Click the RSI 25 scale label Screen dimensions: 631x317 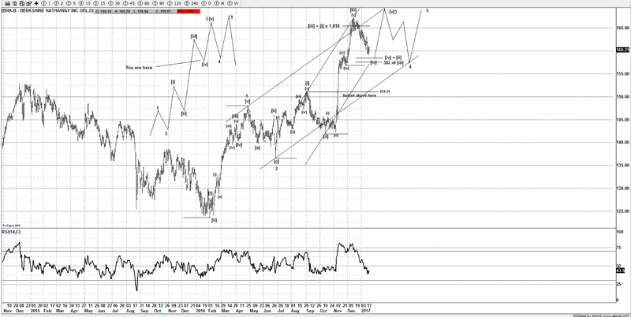619,285
